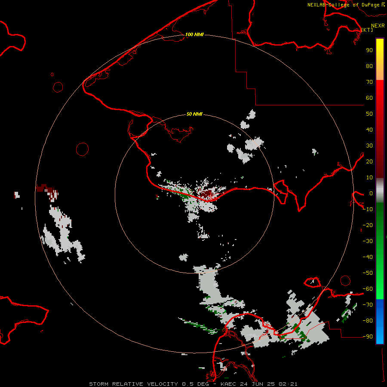Click the 40 value on velocity scale
The width and height of the screenshot is (387, 387).
click(x=369, y=130)
